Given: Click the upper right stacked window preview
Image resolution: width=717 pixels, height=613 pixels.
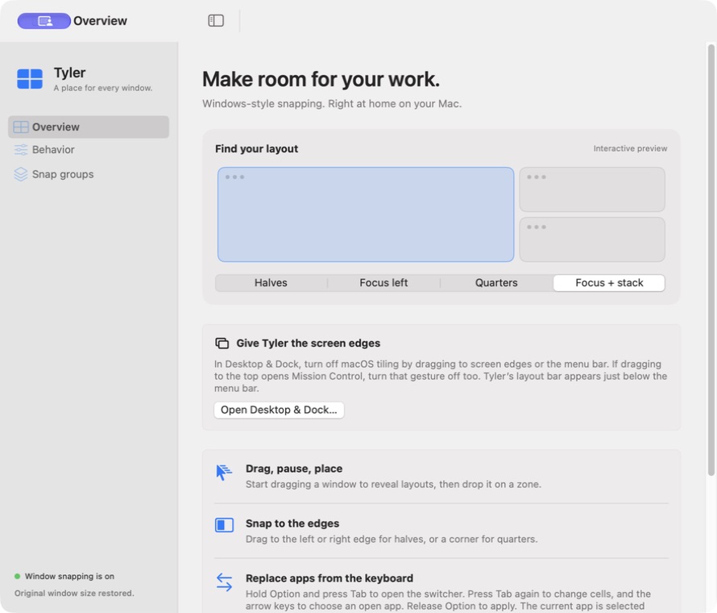Looking at the screenshot, I should [x=592, y=190].
